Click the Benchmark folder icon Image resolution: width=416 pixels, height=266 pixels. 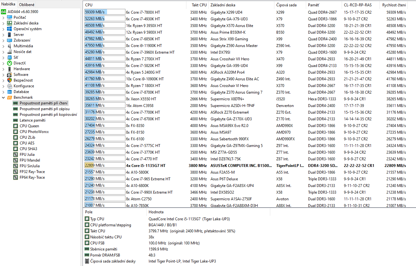(10, 97)
